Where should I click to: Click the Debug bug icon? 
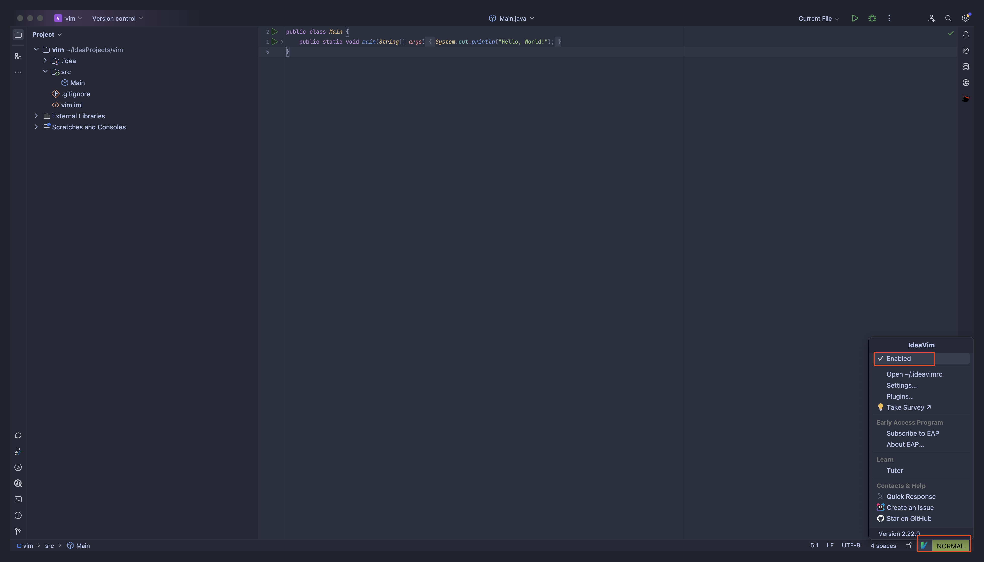click(x=872, y=18)
